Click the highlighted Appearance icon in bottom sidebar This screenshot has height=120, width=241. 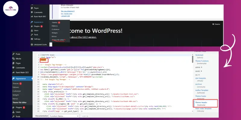click(x=14, y=79)
